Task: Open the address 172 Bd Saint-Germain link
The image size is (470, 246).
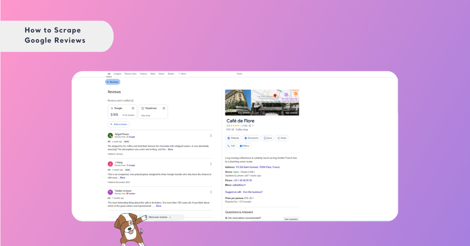Action: 257,167
